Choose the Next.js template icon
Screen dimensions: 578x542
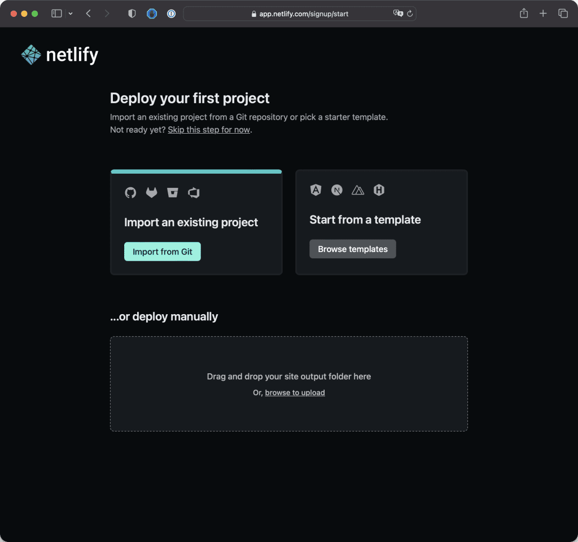coord(336,190)
